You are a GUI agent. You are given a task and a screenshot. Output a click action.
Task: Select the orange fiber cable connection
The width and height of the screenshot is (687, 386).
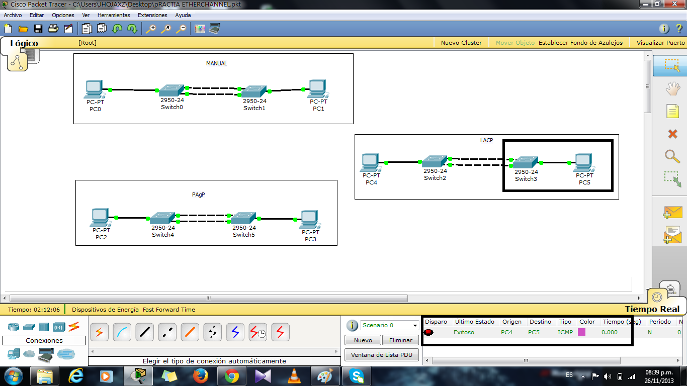190,332
